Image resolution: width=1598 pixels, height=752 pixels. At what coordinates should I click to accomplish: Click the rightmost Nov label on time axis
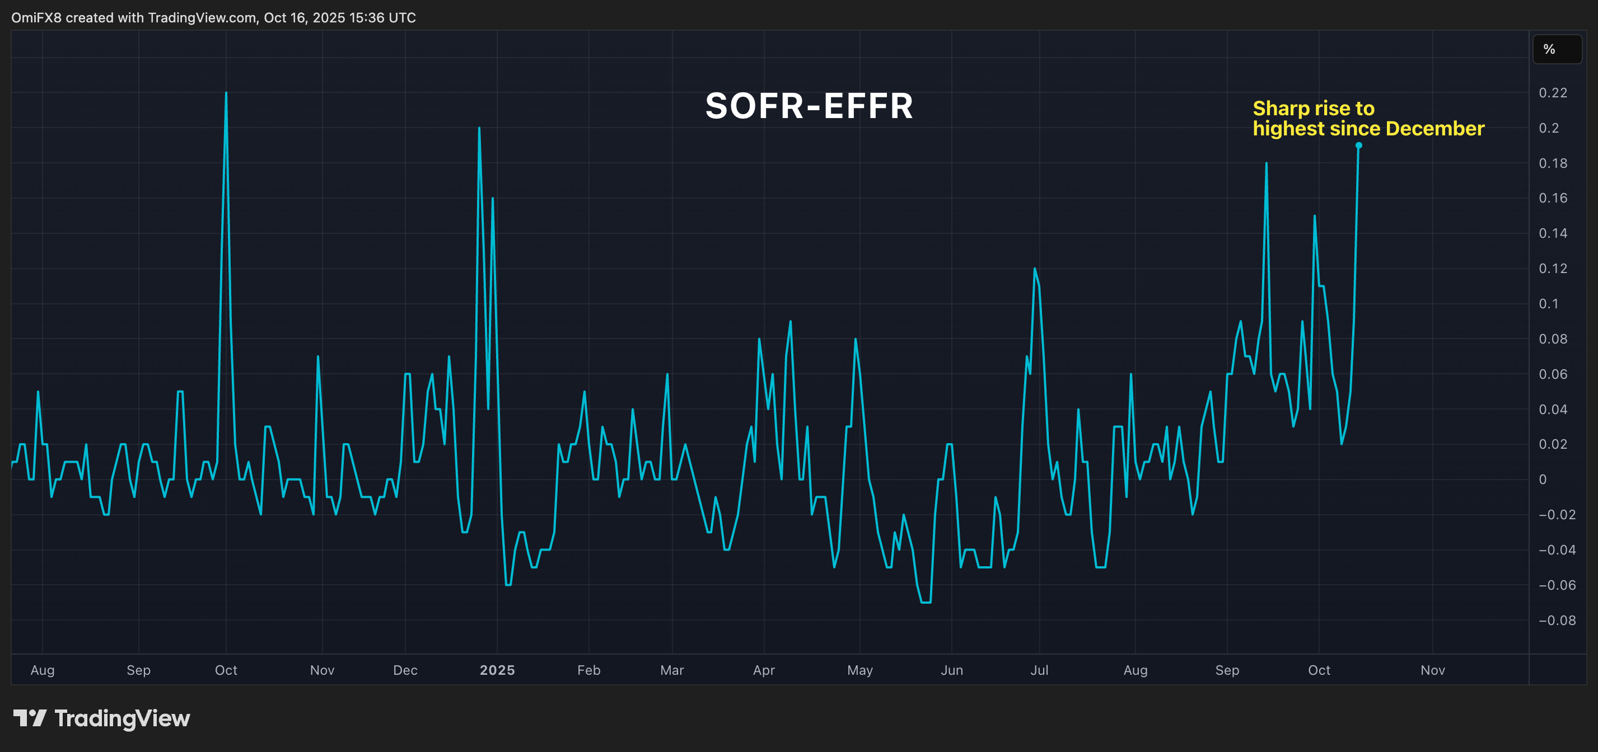[1432, 670]
